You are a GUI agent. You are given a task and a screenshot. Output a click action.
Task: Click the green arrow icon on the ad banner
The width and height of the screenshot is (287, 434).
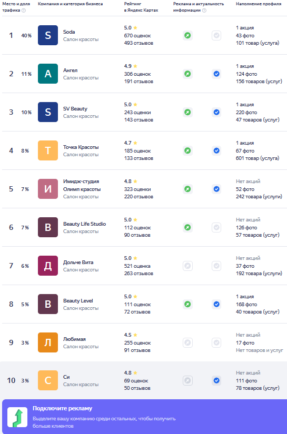pyautogui.click(x=17, y=417)
